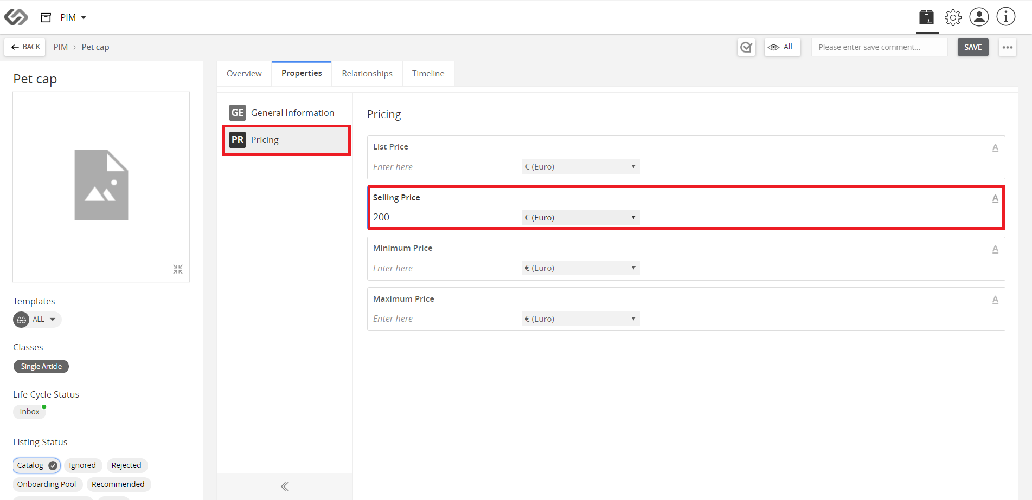1032x500 pixels.
Task: Click the Maximum Price language attribute icon
Action: tap(995, 300)
